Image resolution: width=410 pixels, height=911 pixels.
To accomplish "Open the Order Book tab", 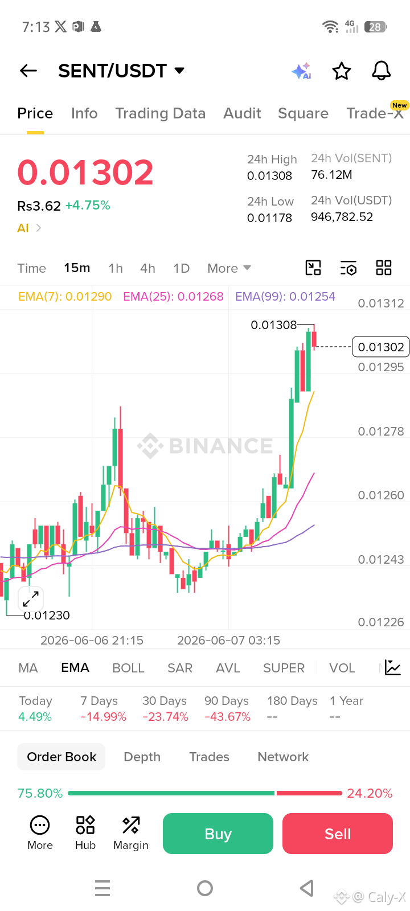I will point(61,757).
